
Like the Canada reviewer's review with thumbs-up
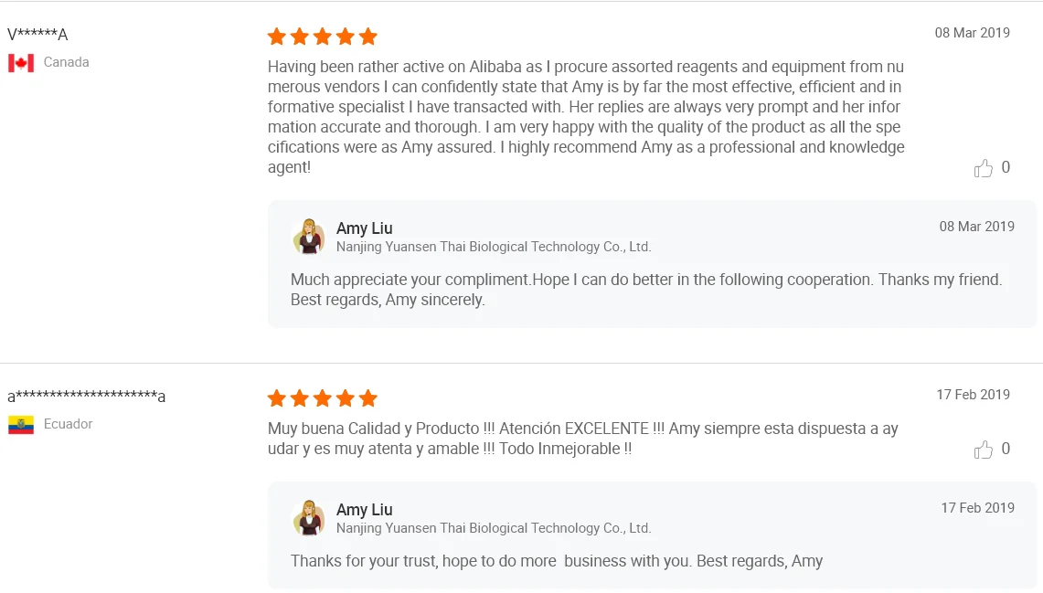click(x=984, y=168)
